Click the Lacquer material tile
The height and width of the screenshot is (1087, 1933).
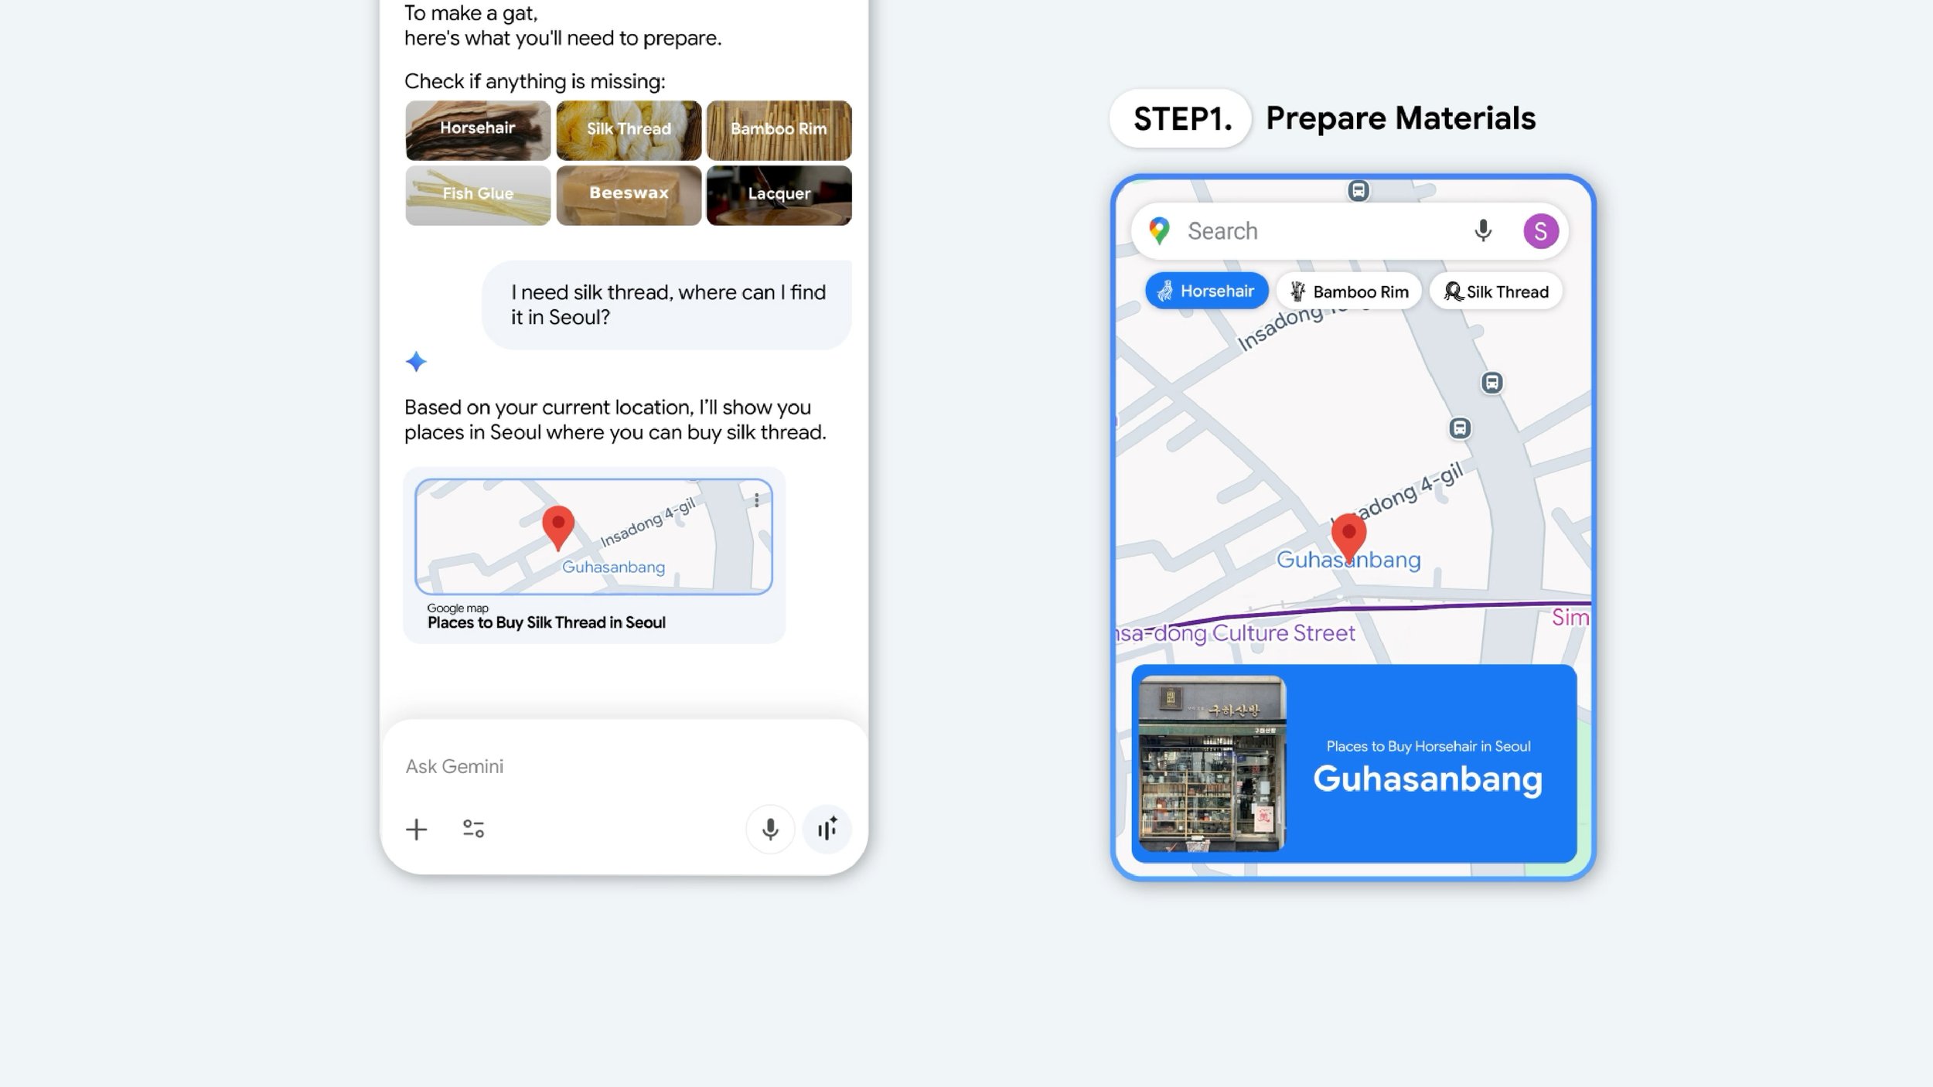pos(778,195)
